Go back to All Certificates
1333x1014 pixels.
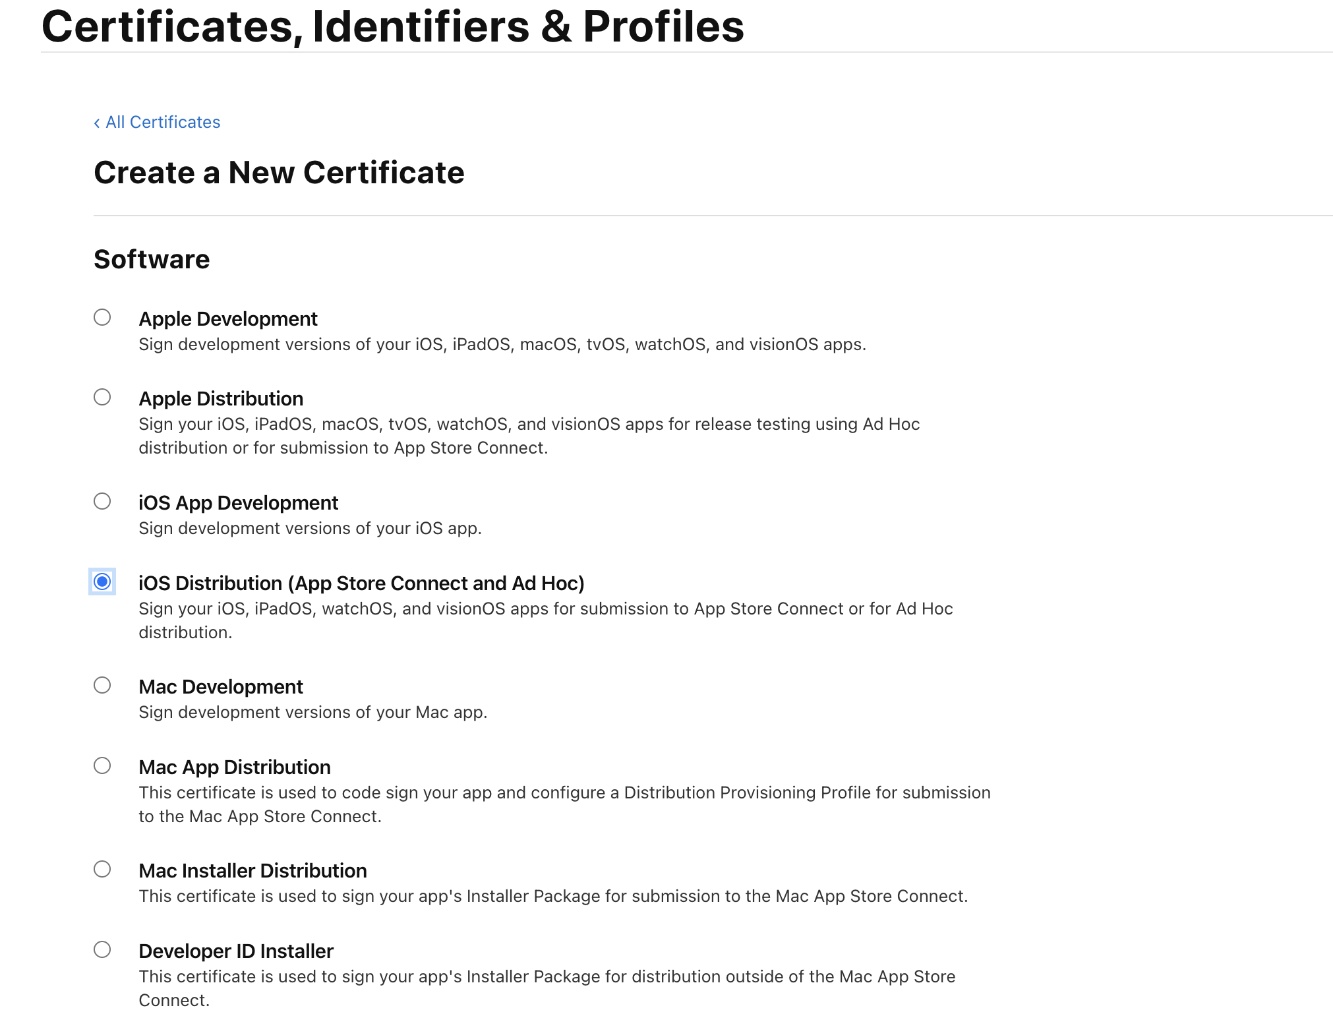tap(162, 122)
